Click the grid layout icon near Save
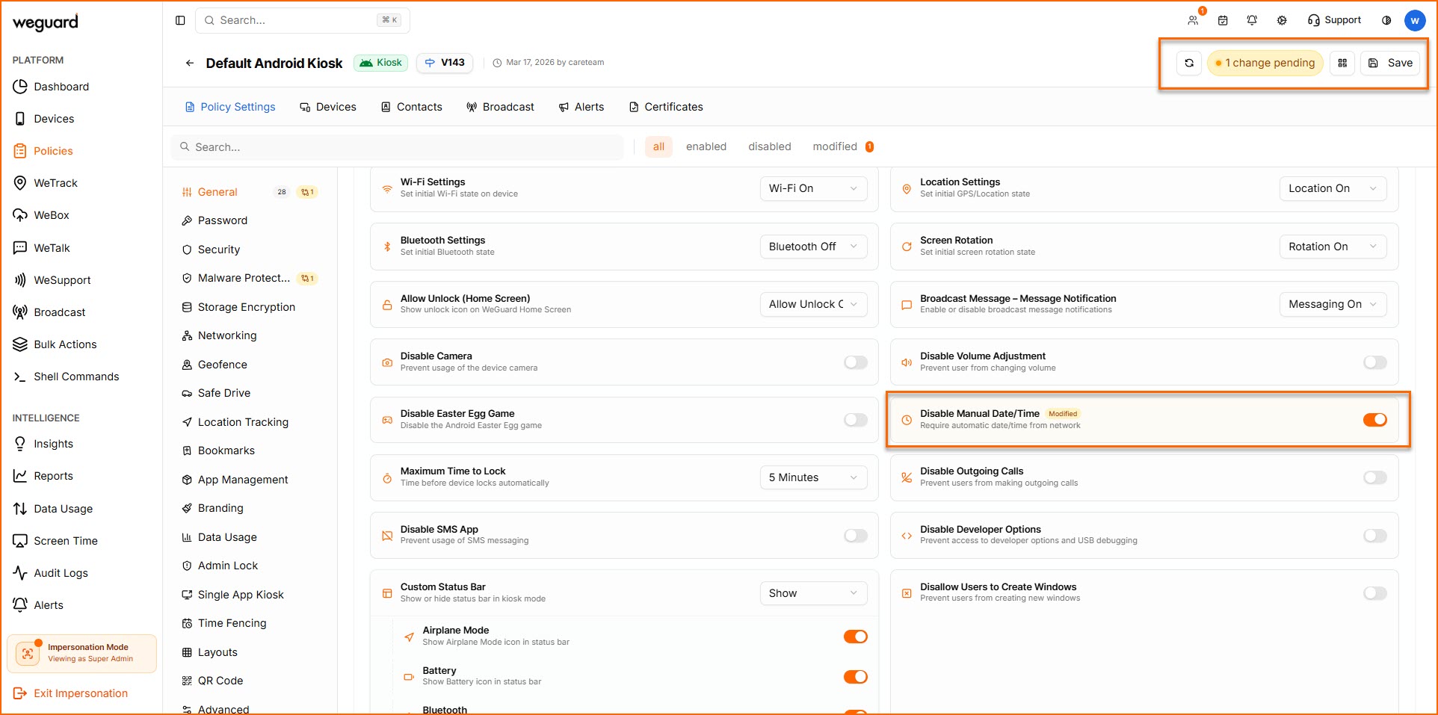This screenshot has height=715, width=1438. pos(1342,64)
